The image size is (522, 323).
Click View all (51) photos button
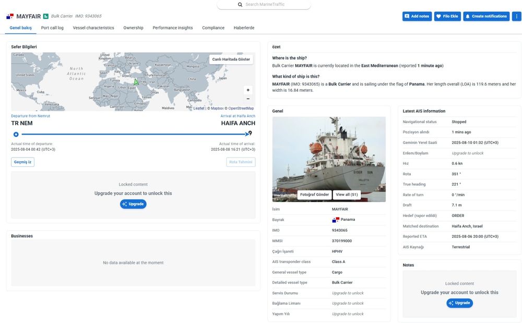click(347, 195)
